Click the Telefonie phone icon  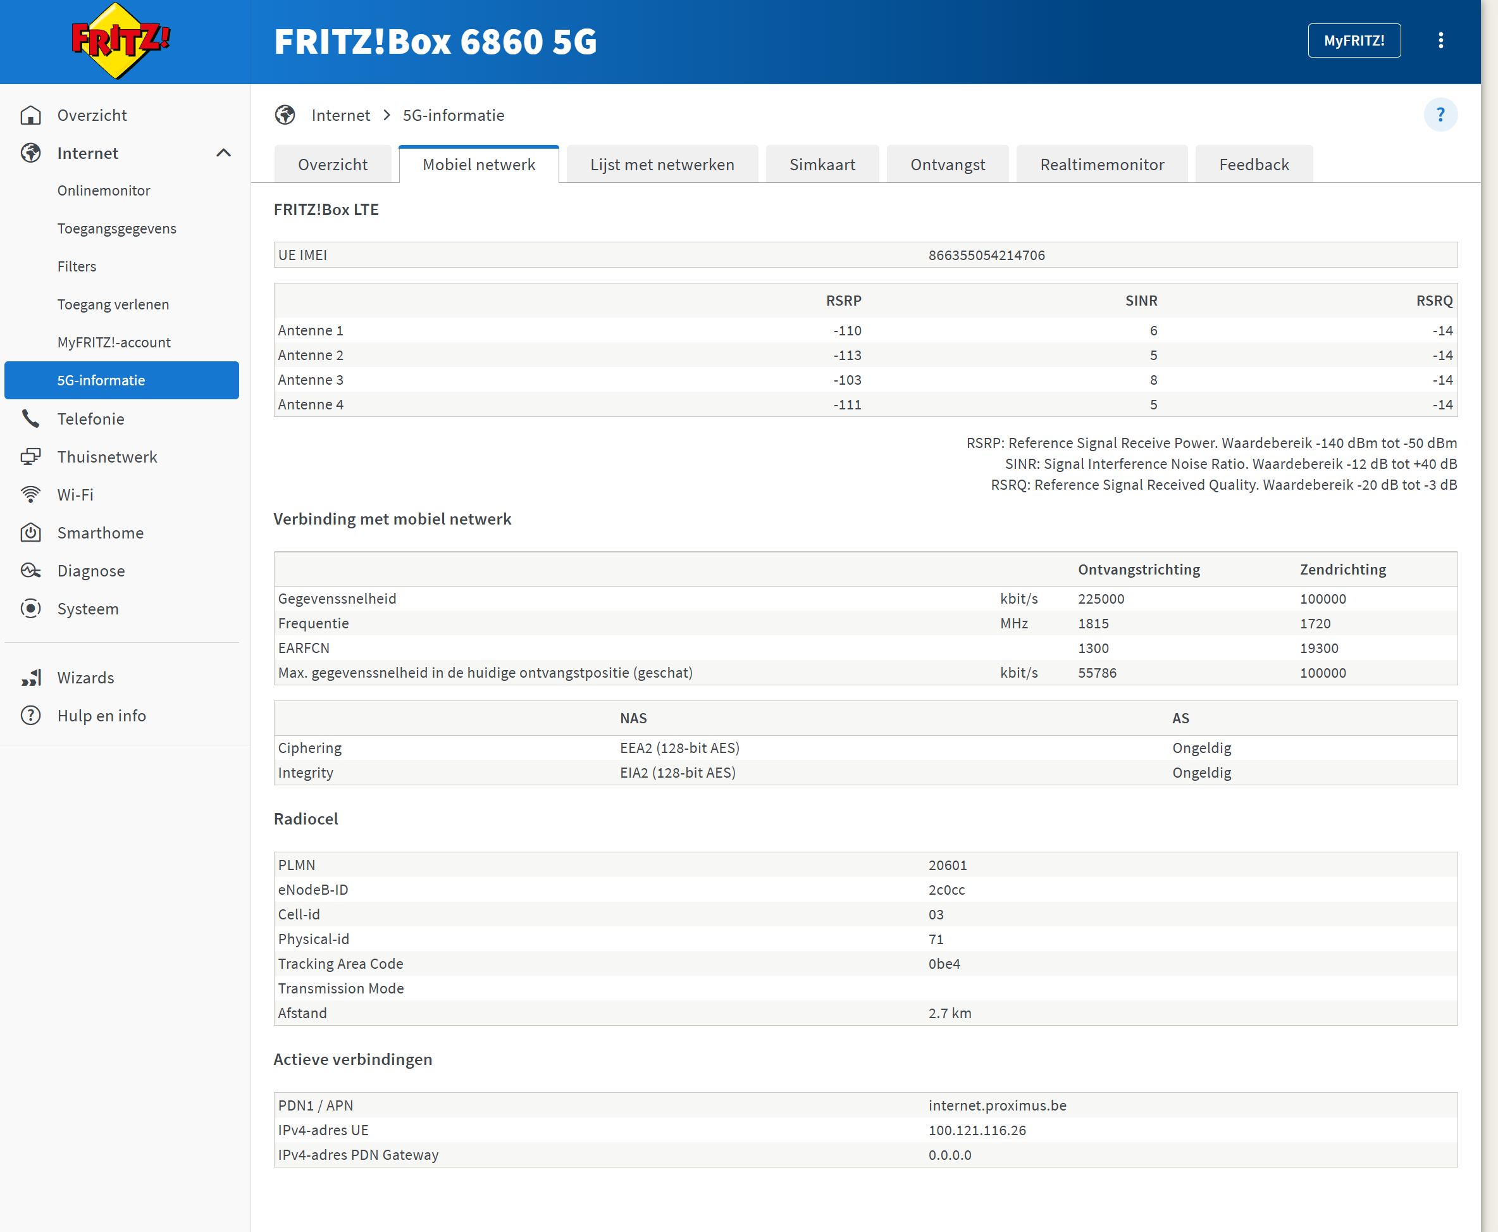click(30, 419)
